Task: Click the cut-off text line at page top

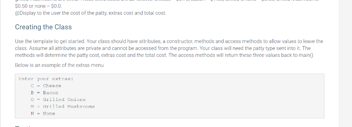Action: coord(167,1)
